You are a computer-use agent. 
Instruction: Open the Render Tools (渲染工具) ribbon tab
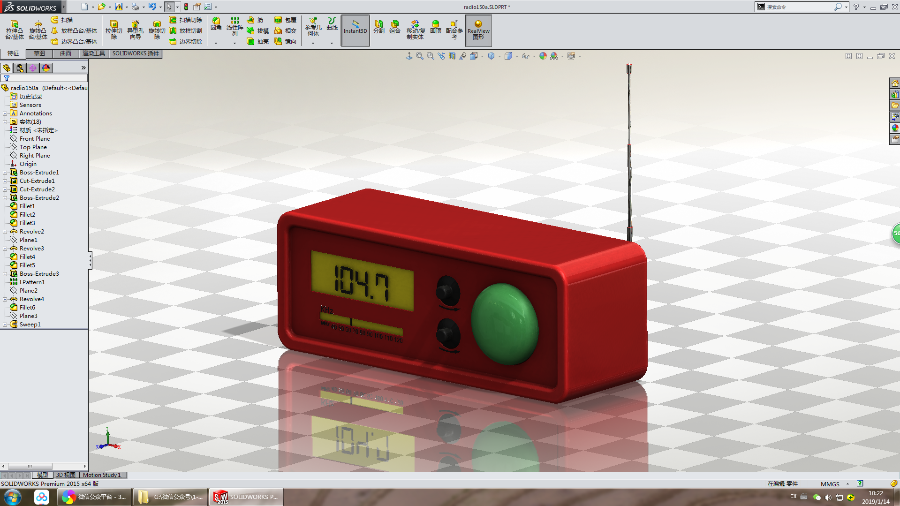click(94, 53)
